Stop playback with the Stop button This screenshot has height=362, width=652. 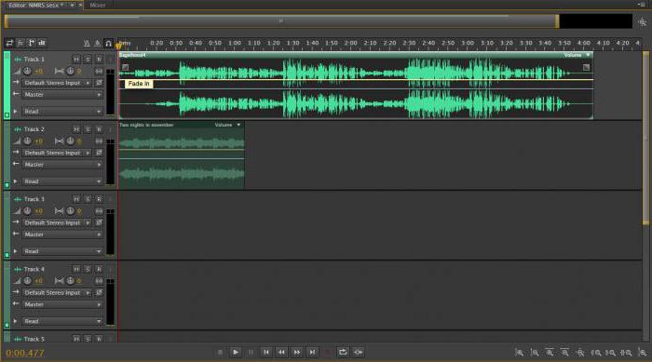click(220, 353)
